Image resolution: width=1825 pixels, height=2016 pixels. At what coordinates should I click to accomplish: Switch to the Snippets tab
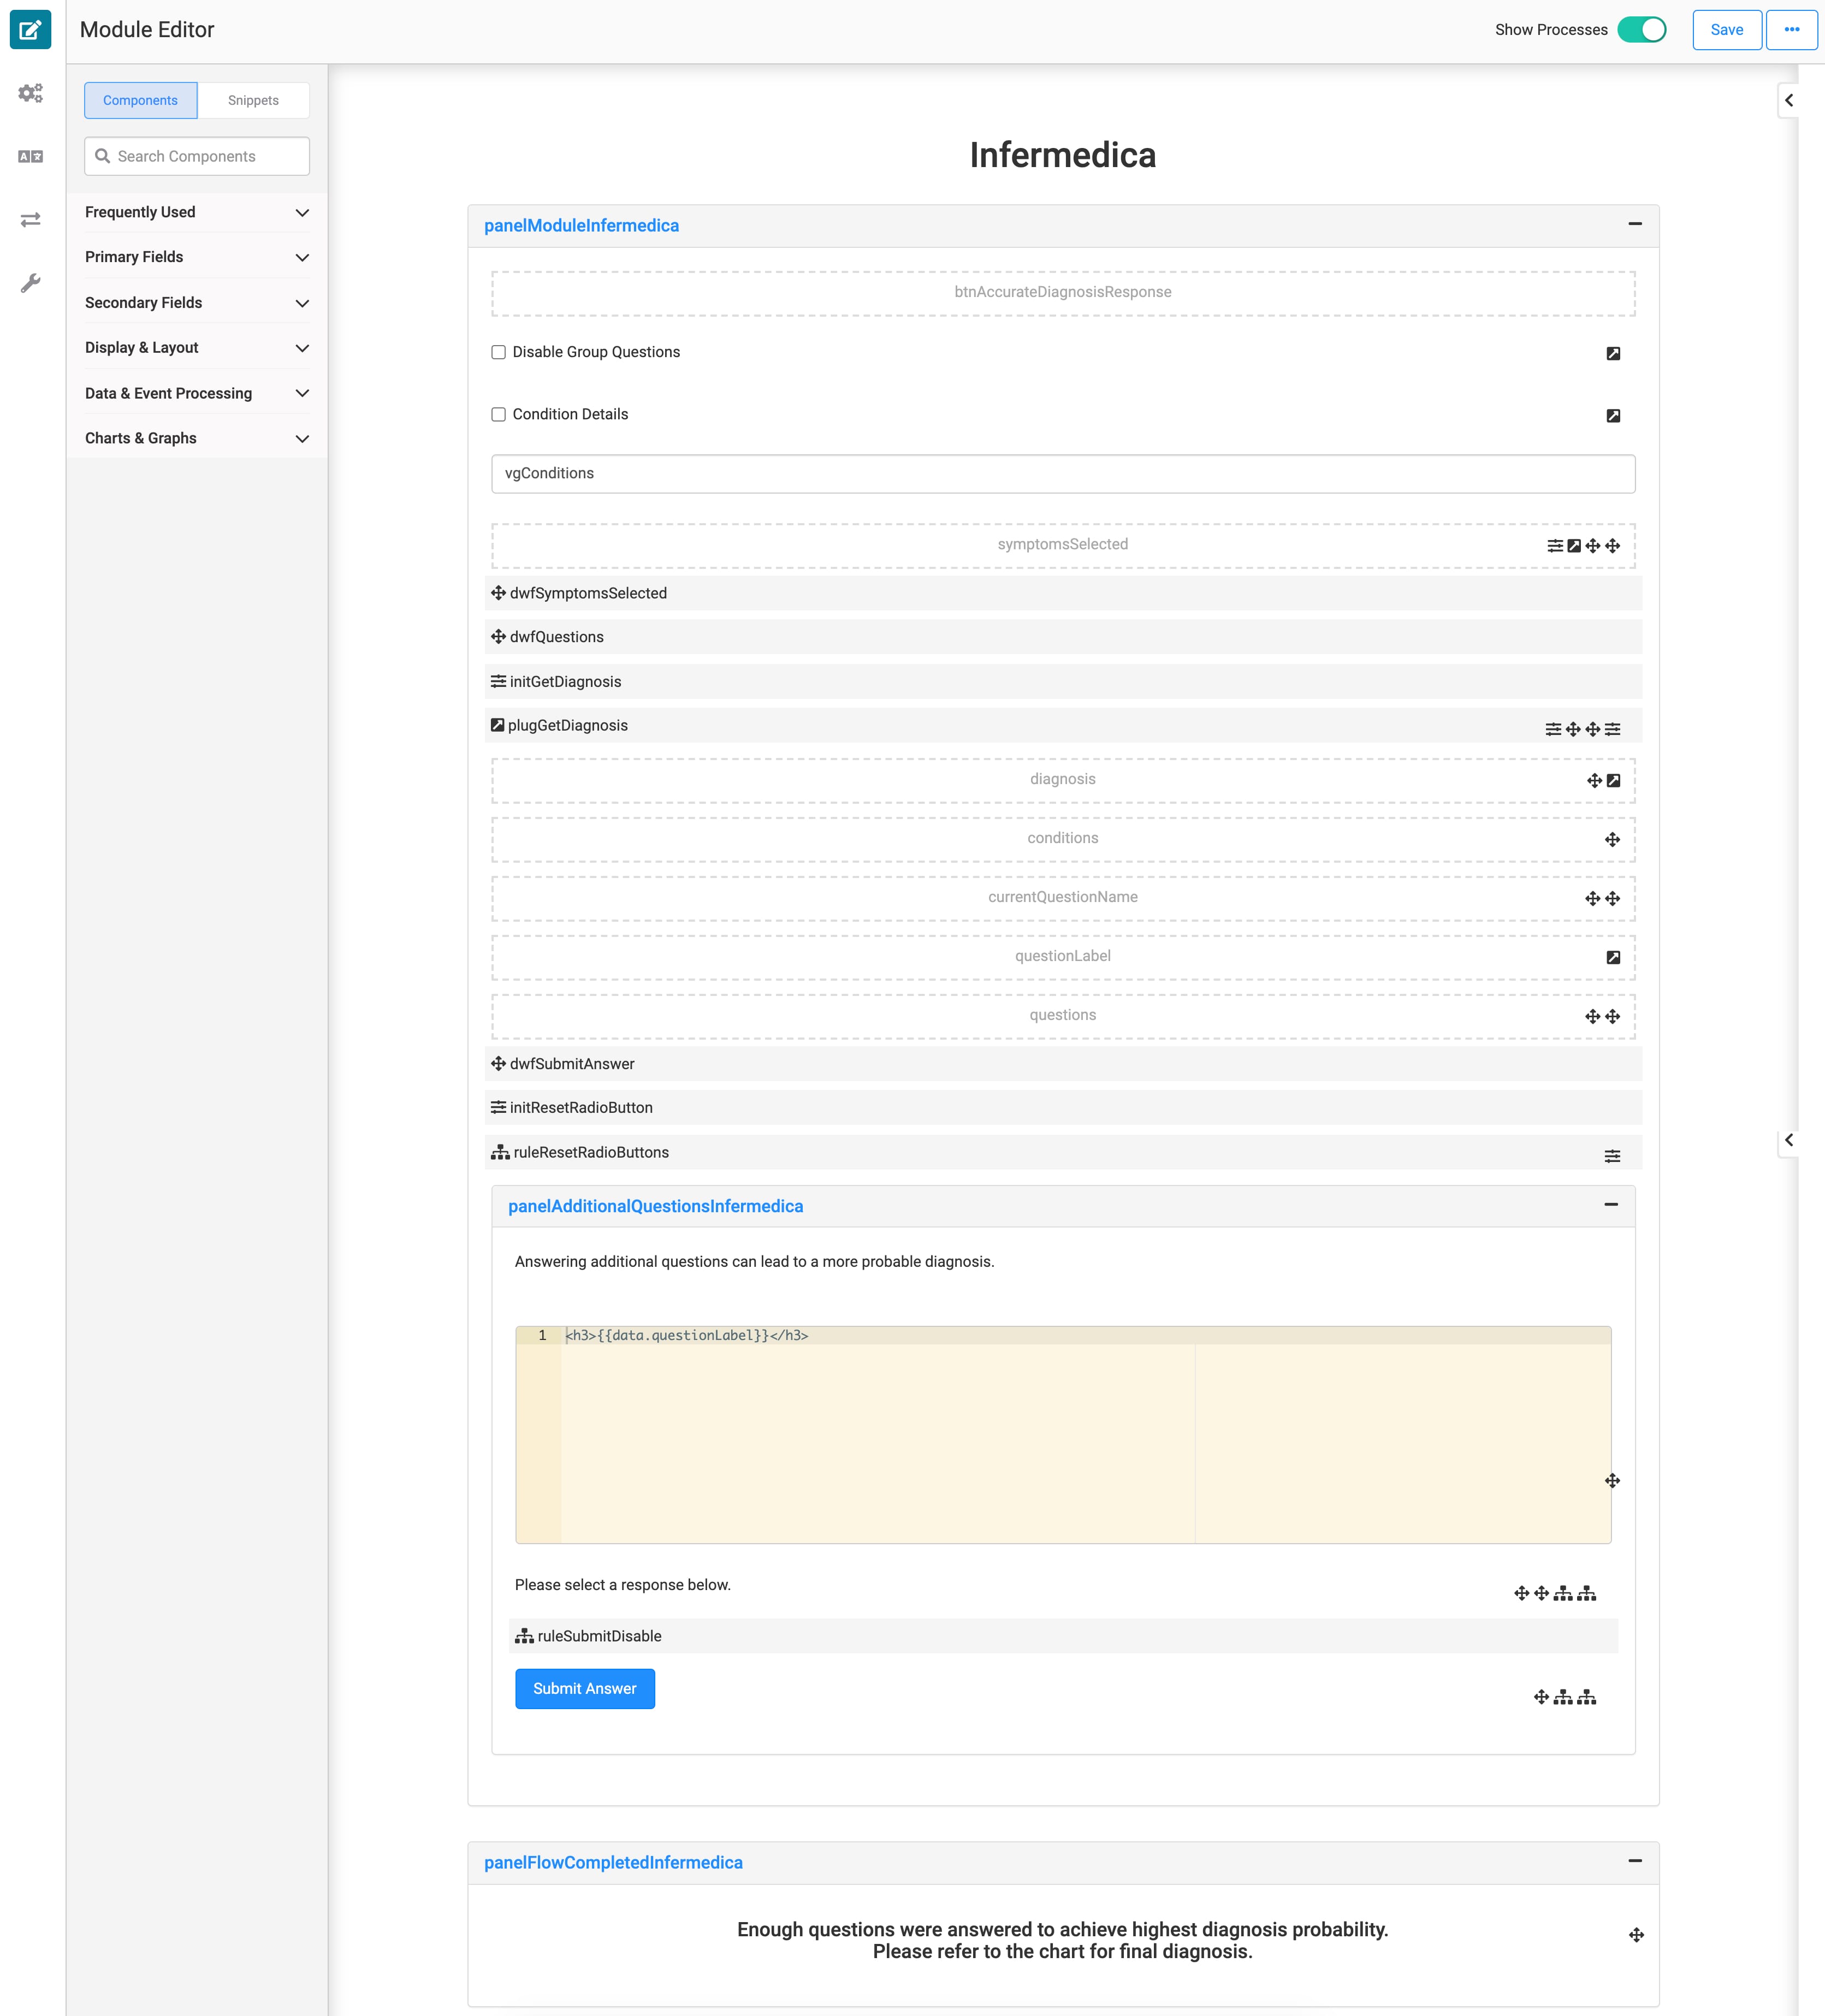253,100
